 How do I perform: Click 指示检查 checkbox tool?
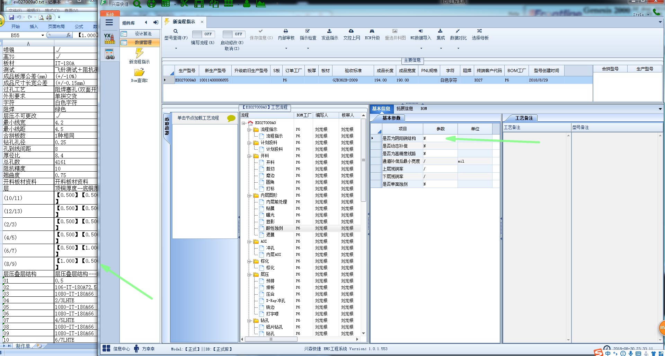click(308, 35)
